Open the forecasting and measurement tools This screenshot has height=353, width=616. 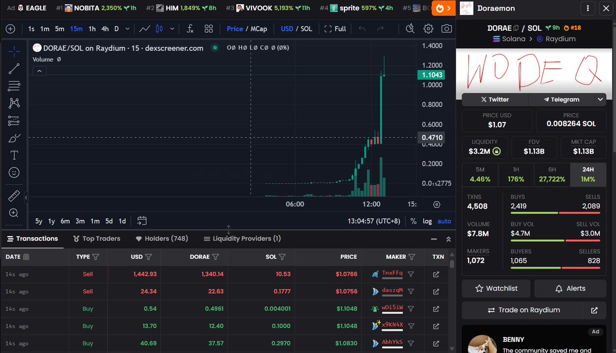[14, 121]
